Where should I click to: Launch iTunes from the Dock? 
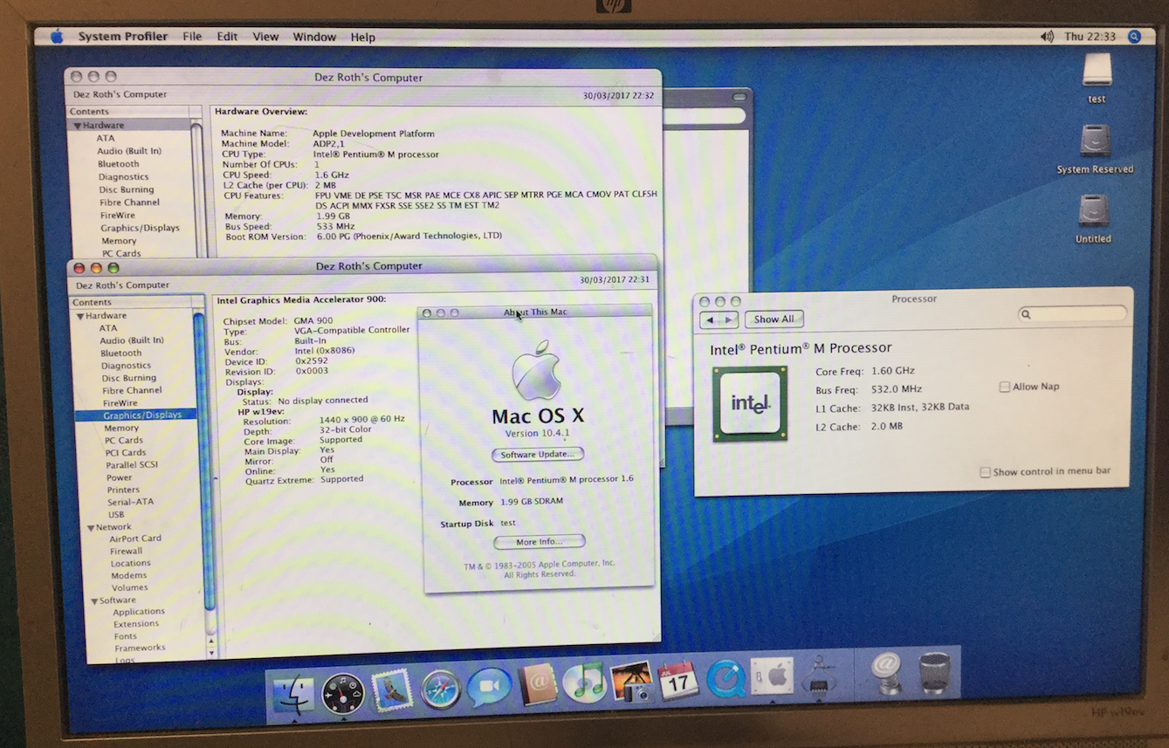584,683
